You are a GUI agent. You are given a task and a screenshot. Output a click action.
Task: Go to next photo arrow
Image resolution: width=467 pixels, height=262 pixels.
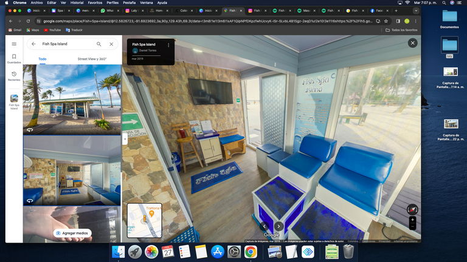coord(278,226)
